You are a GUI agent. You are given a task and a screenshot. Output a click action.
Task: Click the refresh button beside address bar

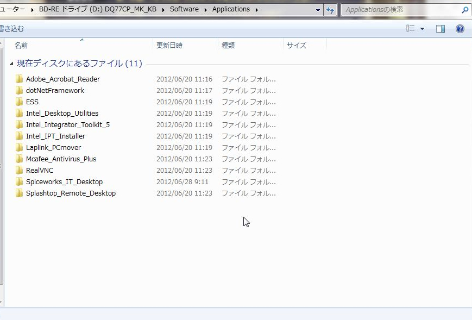[330, 10]
